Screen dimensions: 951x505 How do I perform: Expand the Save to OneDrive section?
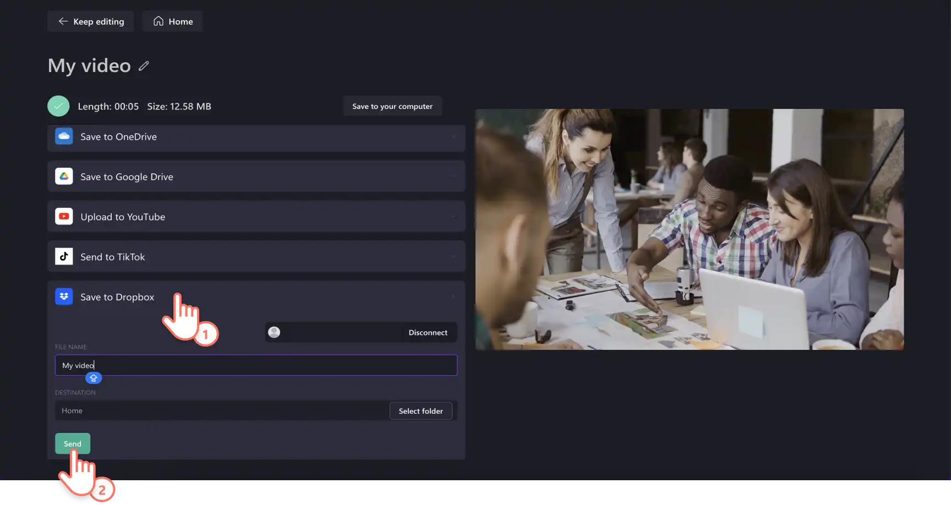coord(256,138)
